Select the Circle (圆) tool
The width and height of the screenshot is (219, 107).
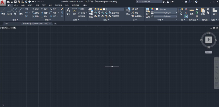[15, 11]
